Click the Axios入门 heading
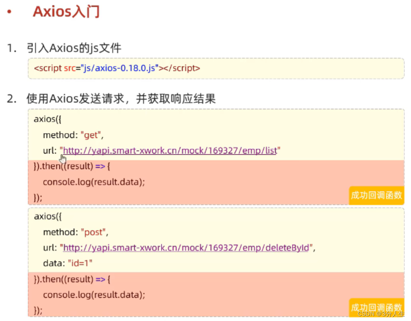This screenshot has width=411, height=321. coord(66,12)
